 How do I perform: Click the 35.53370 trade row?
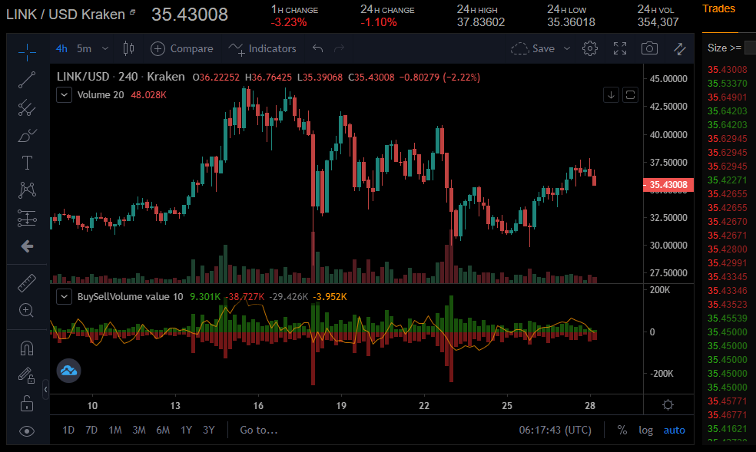[727, 84]
